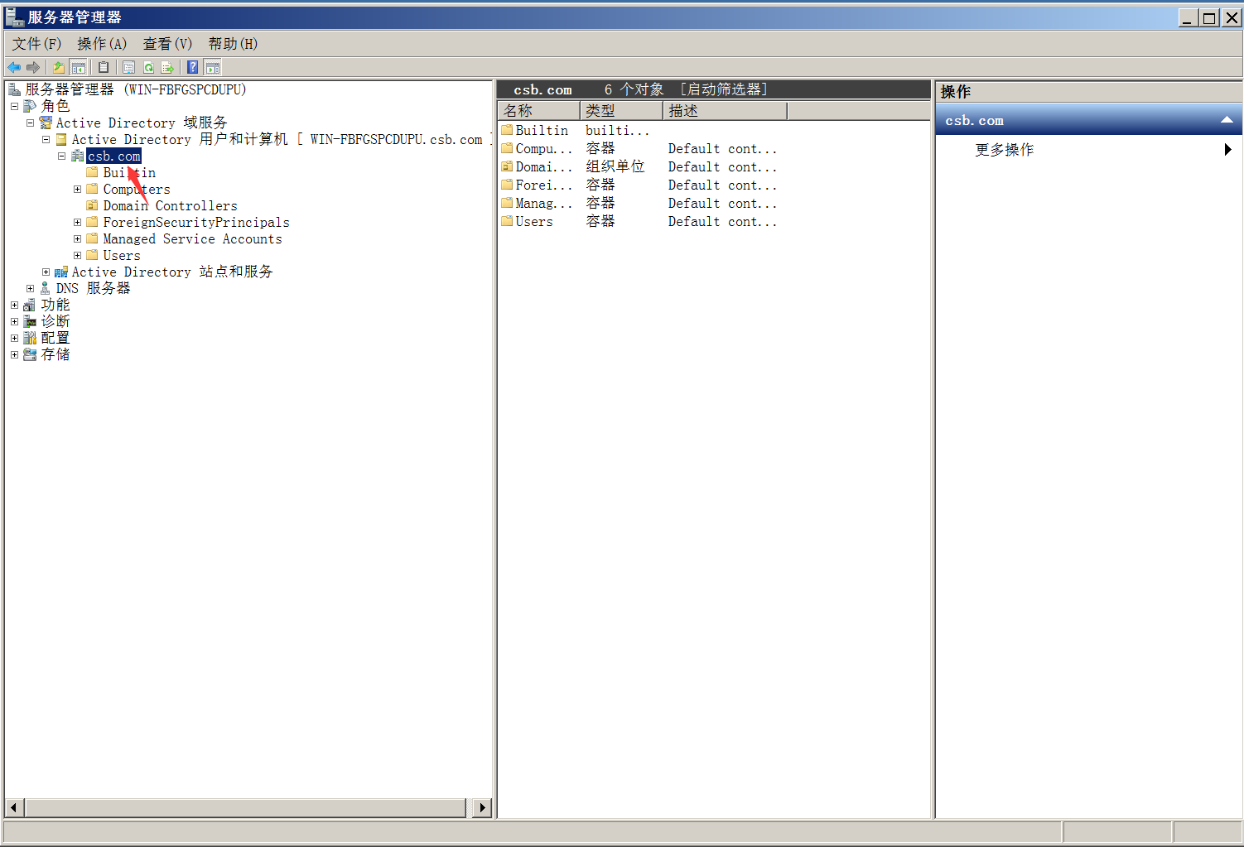Screen dimensions: 1244x847
Task: Toggle the Show/Hide console tree icon
Action: tap(79, 68)
